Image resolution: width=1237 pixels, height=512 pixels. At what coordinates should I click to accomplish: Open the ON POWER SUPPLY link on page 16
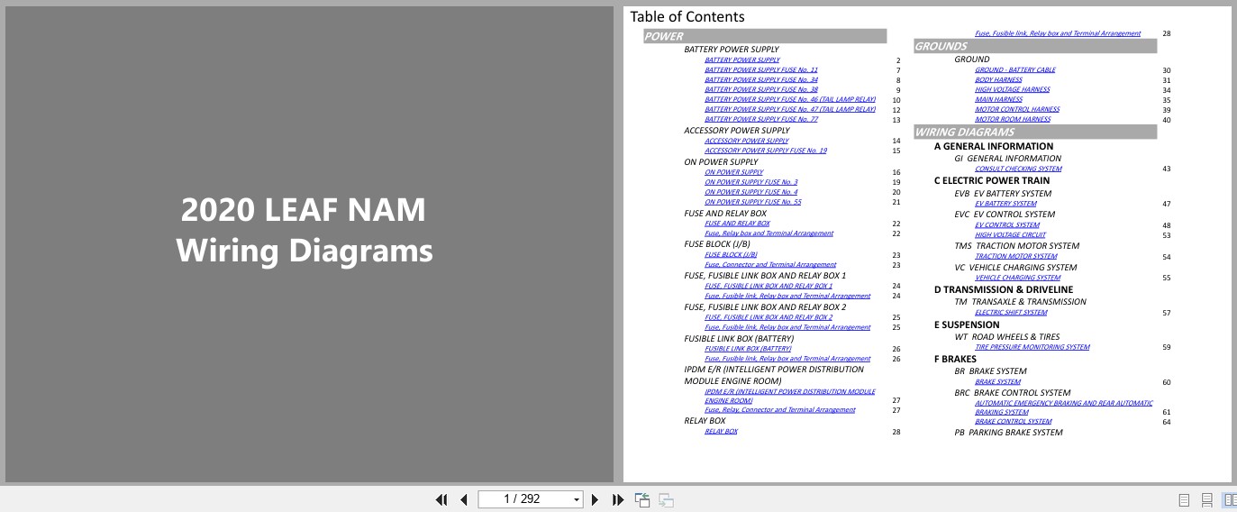(x=733, y=172)
